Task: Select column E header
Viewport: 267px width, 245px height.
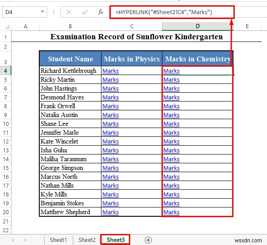Action: (247, 26)
